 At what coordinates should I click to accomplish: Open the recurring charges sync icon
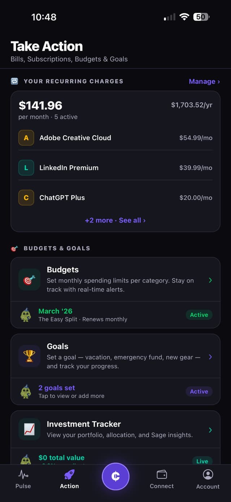click(x=13, y=81)
